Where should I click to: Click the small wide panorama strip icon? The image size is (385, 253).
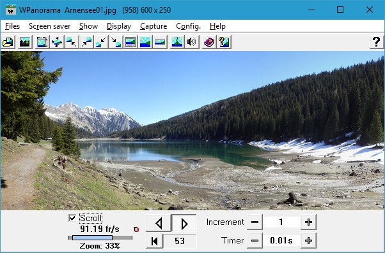click(x=160, y=42)
